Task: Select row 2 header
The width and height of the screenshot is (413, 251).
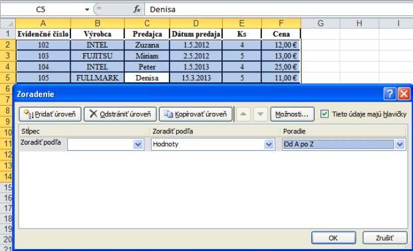Action: [x=7, y=45]
